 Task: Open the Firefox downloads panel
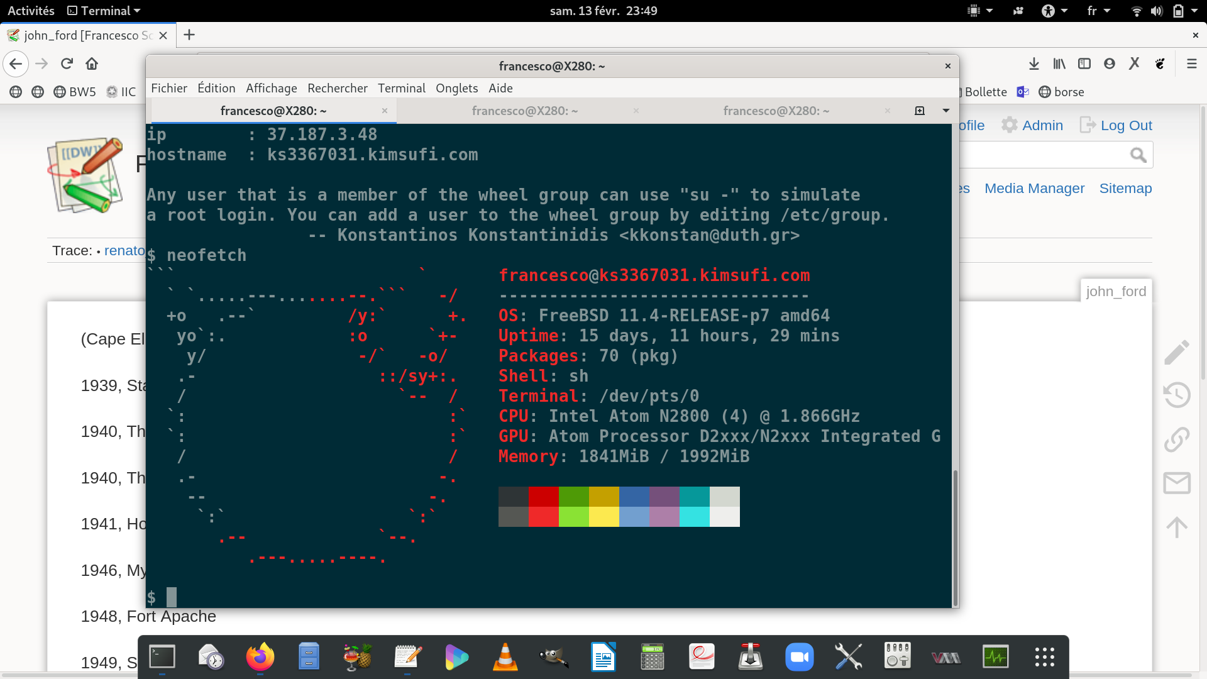(1033, 63)
